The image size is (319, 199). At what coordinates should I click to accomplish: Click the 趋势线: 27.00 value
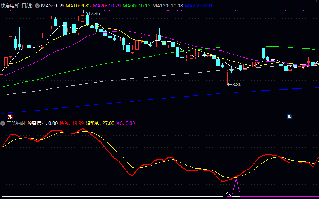pyautogui.click(x=100, y=123)
